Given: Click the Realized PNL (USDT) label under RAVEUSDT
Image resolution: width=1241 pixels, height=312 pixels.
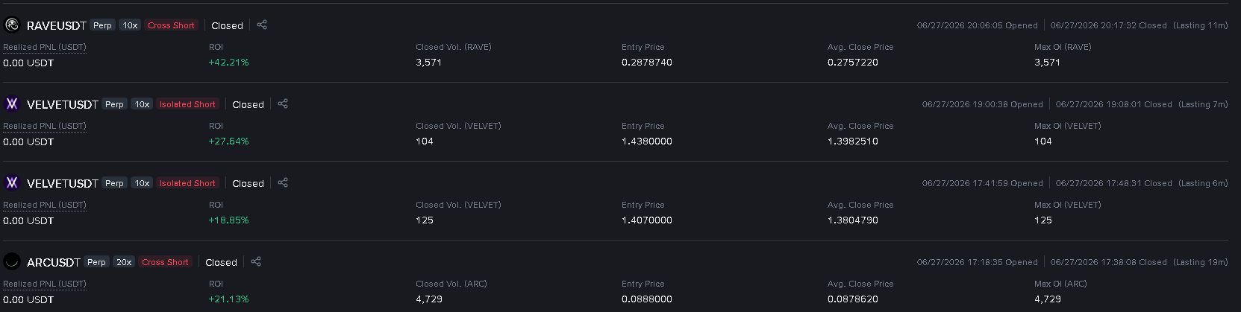Looking at the screenshot, I should [x=45, y=47].
